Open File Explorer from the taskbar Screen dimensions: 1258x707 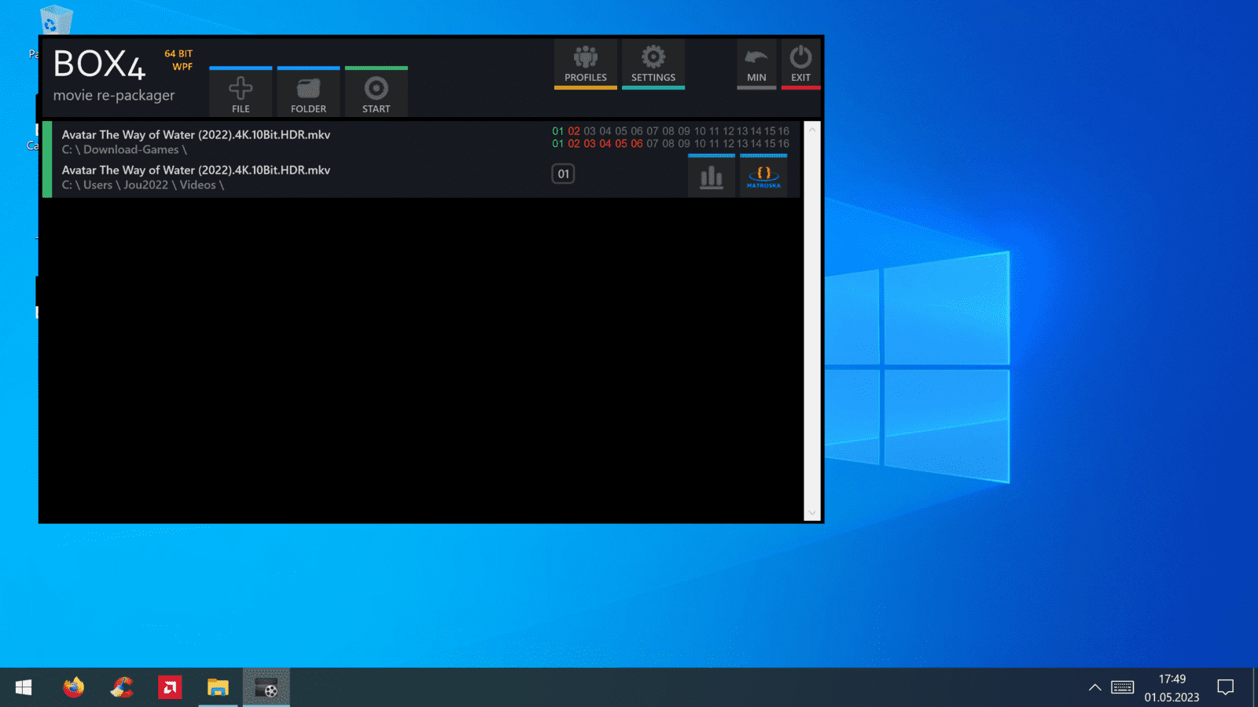click(218, 687)
